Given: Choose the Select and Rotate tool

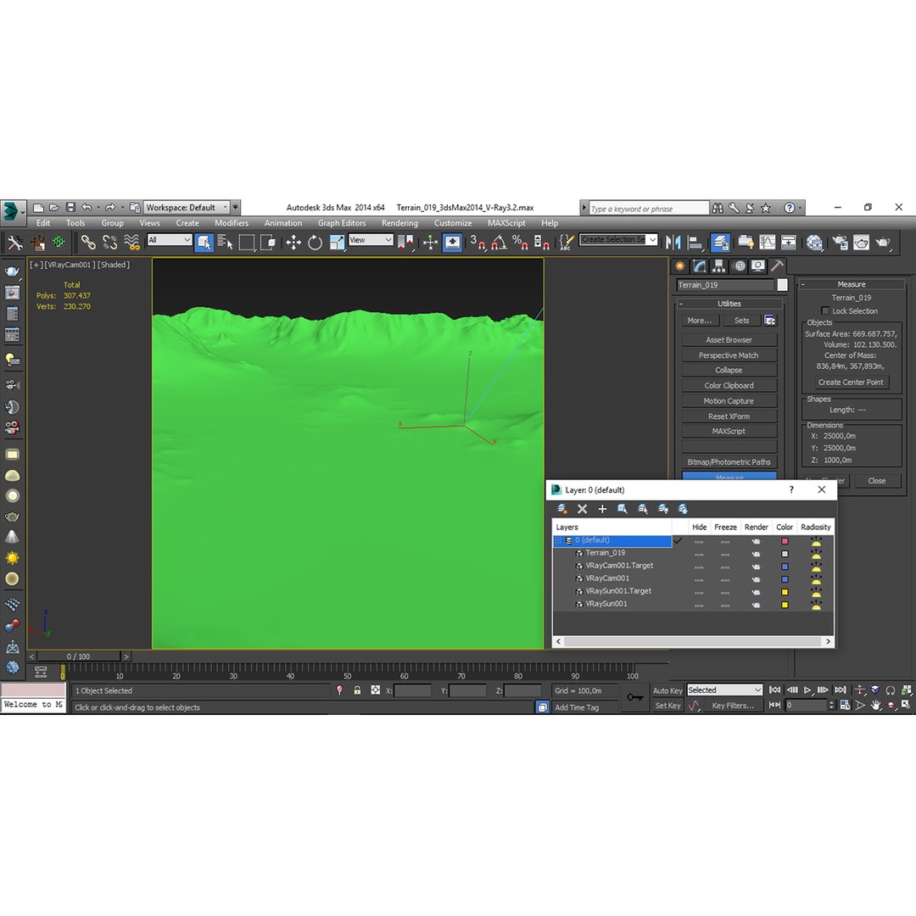Looking at the screenshot, I should tap(315, 242).
